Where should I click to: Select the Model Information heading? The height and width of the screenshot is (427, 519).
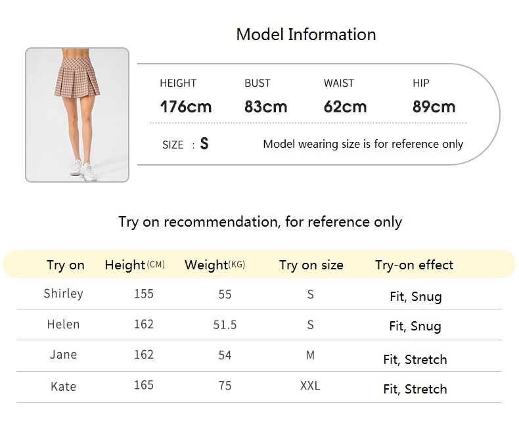[306, 34]
